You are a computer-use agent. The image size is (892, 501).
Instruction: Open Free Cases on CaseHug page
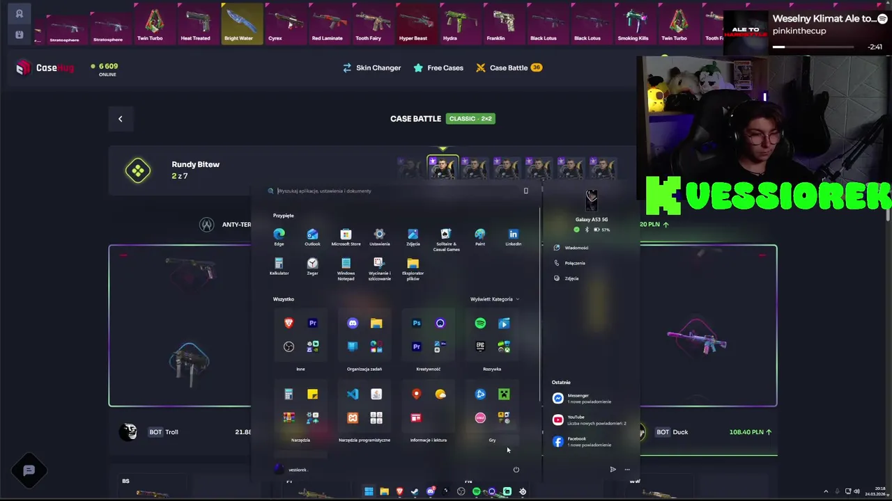click(x=438, y=67)
